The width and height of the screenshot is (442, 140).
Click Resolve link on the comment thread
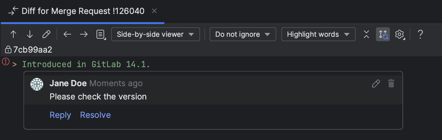click(95, 115)
